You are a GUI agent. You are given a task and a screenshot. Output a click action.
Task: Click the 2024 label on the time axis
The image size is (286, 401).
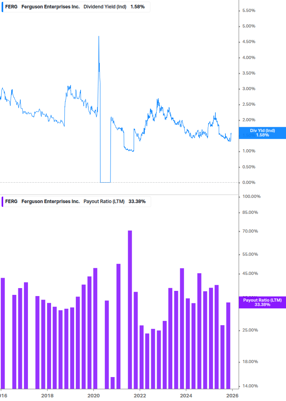point(186,396)
